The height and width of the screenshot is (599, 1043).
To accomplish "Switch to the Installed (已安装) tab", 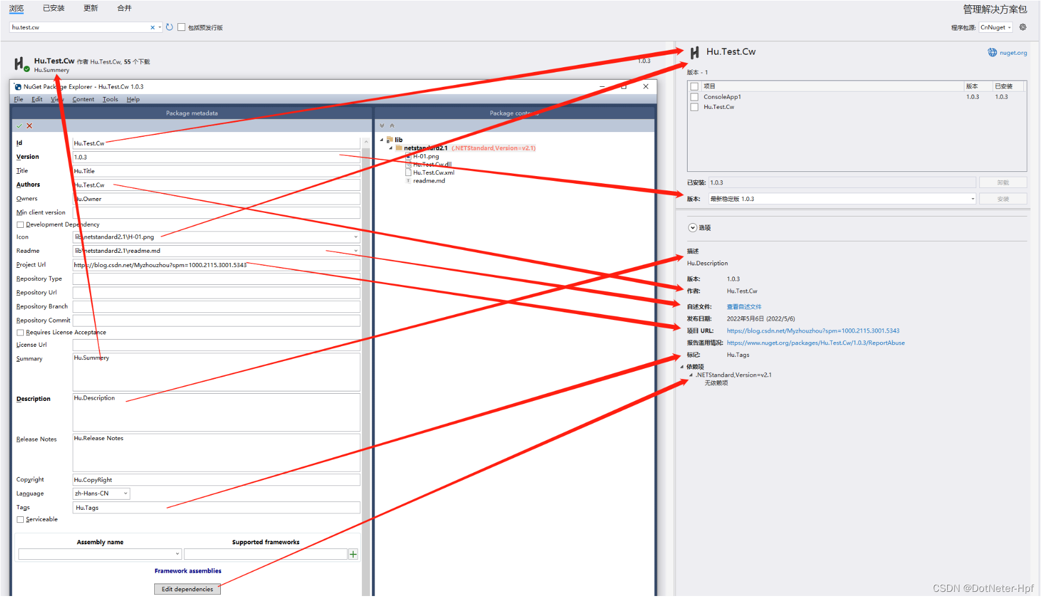I will (x=54, y=8).
